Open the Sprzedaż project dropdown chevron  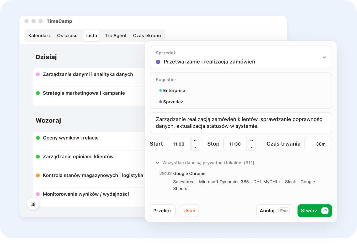coord(324,57)
